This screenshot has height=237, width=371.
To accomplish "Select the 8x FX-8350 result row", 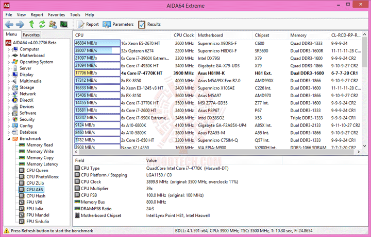I will 217,81.
